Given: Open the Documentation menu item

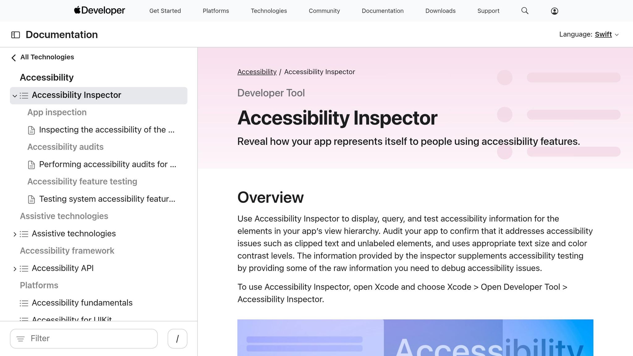Looking at the screenshot, I should tap(382, 11).
